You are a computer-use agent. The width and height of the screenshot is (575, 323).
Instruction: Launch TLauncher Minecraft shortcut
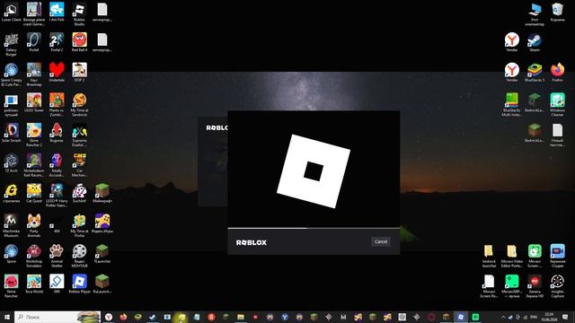[x=102, y=254]
